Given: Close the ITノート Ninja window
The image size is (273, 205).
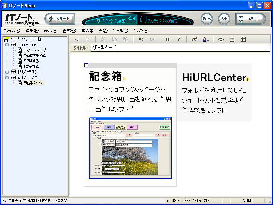Looking at the screenshot, I should click(x=267, y=6).
